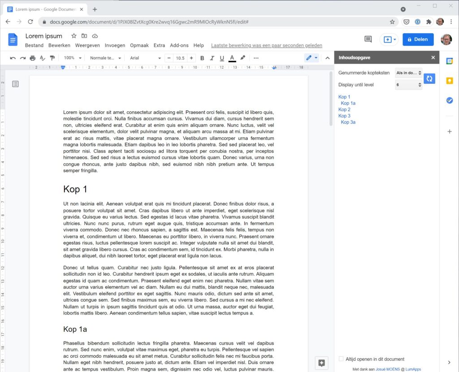Toggle bold formatting

(202, 58)
